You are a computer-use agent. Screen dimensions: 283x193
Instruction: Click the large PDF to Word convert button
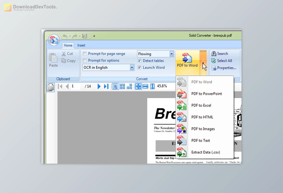(187, 62)
